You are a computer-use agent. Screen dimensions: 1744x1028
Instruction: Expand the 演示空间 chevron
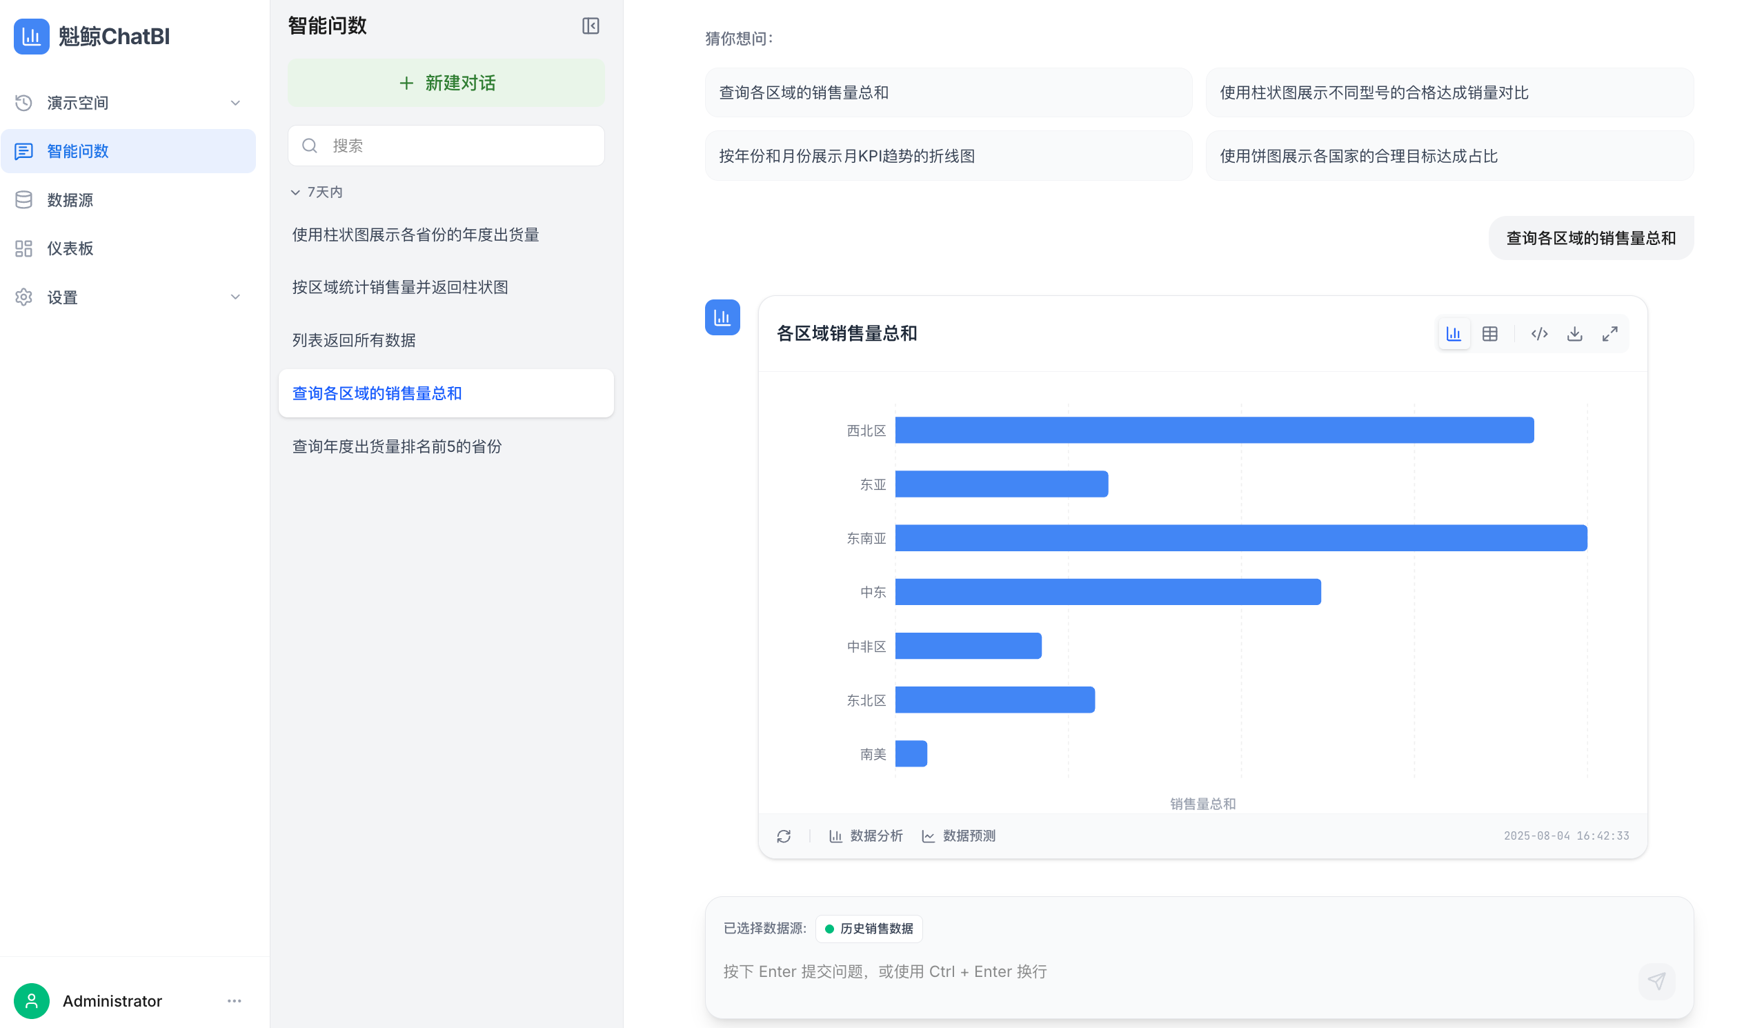235,103
